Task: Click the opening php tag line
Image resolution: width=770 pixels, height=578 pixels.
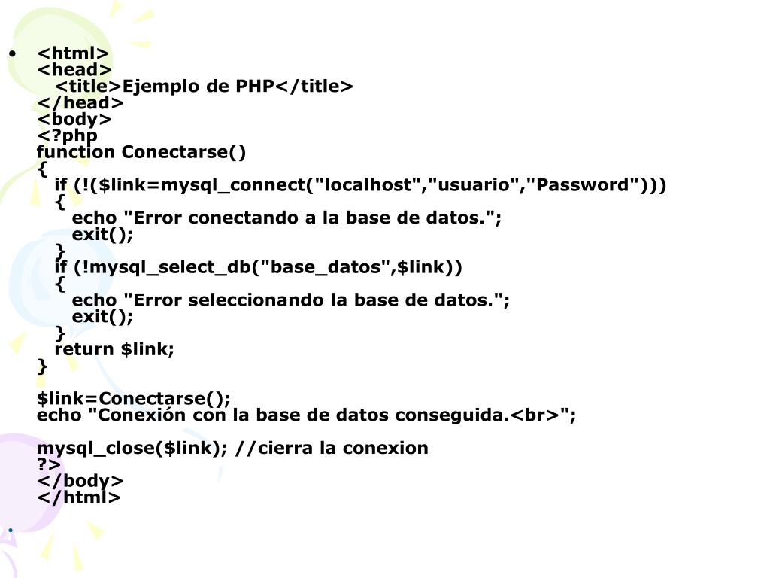Action: [x=67, y=135]
